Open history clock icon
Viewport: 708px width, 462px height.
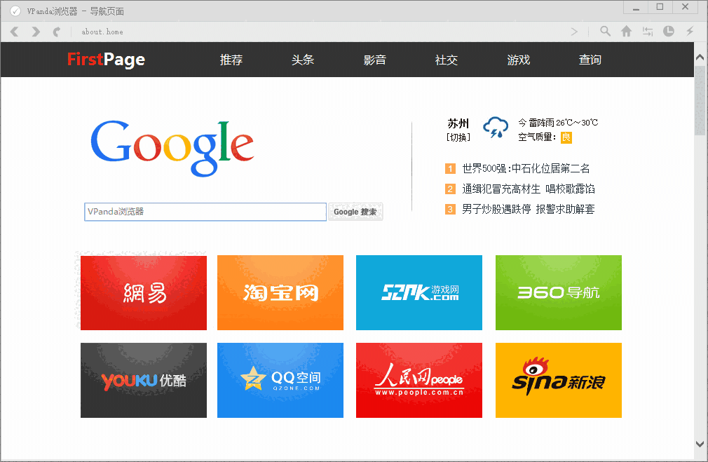coord(668,31)
